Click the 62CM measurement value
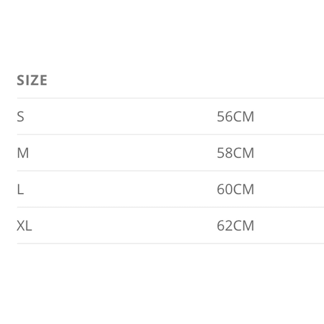324x324 pixels. (x=235, y=226)
